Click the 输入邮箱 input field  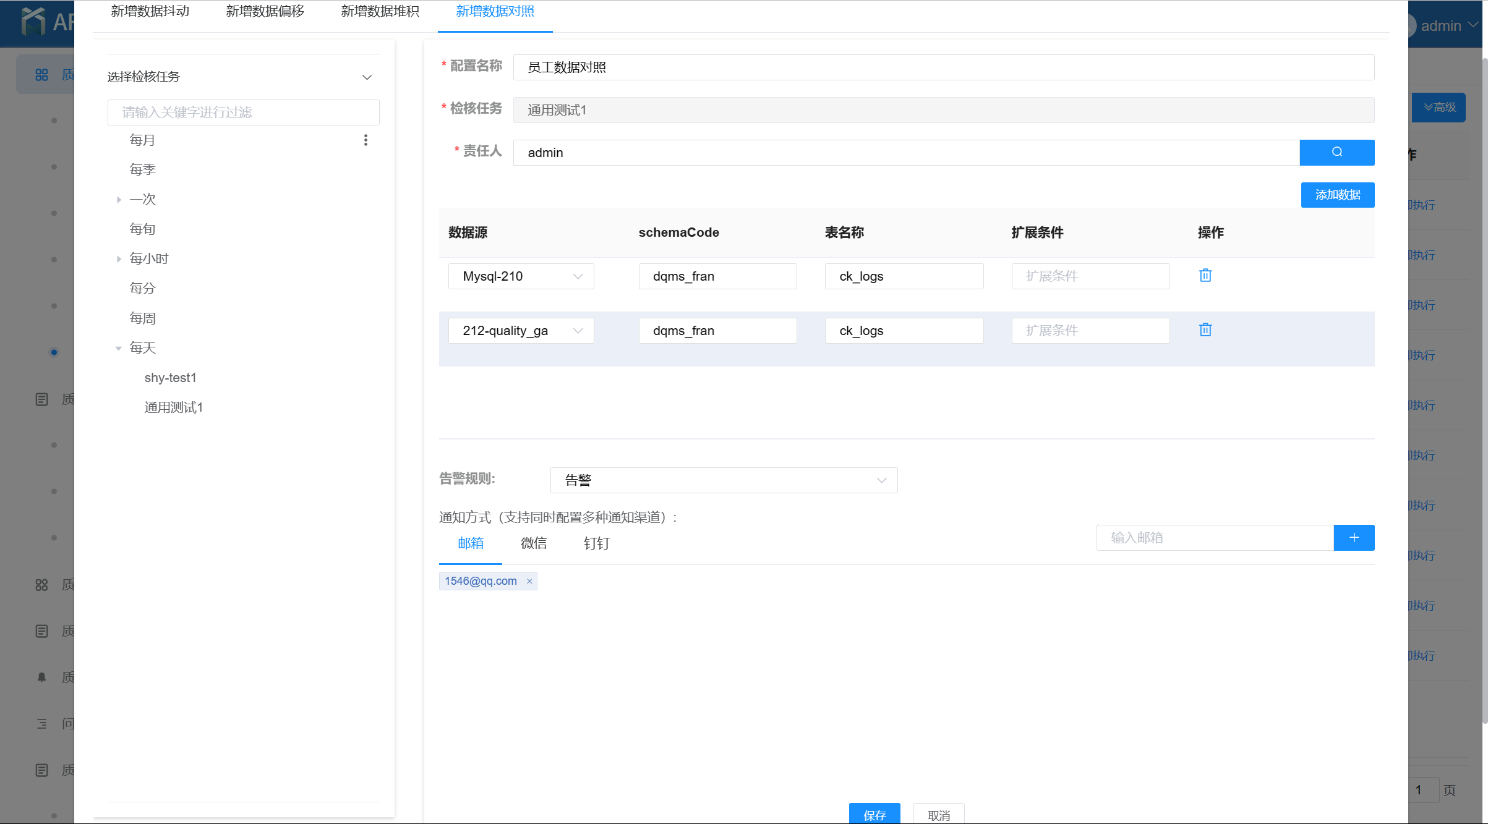pyautogui.click(x=1214, y=538)
